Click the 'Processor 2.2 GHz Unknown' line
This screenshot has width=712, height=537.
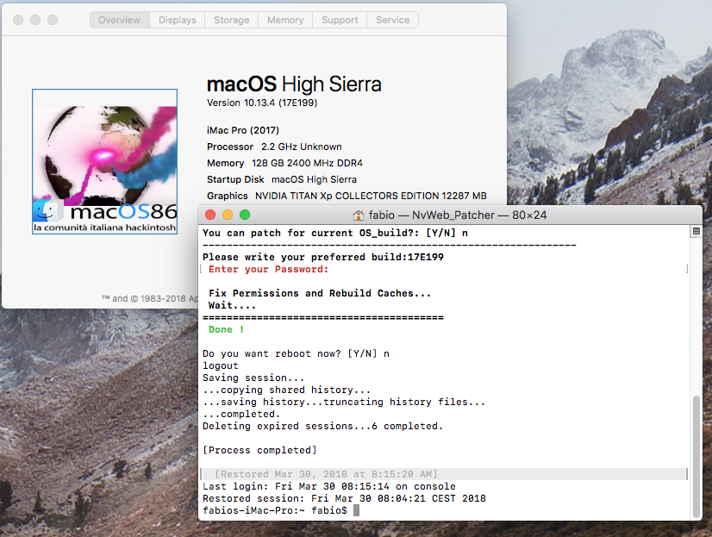(x=274, y=147)
